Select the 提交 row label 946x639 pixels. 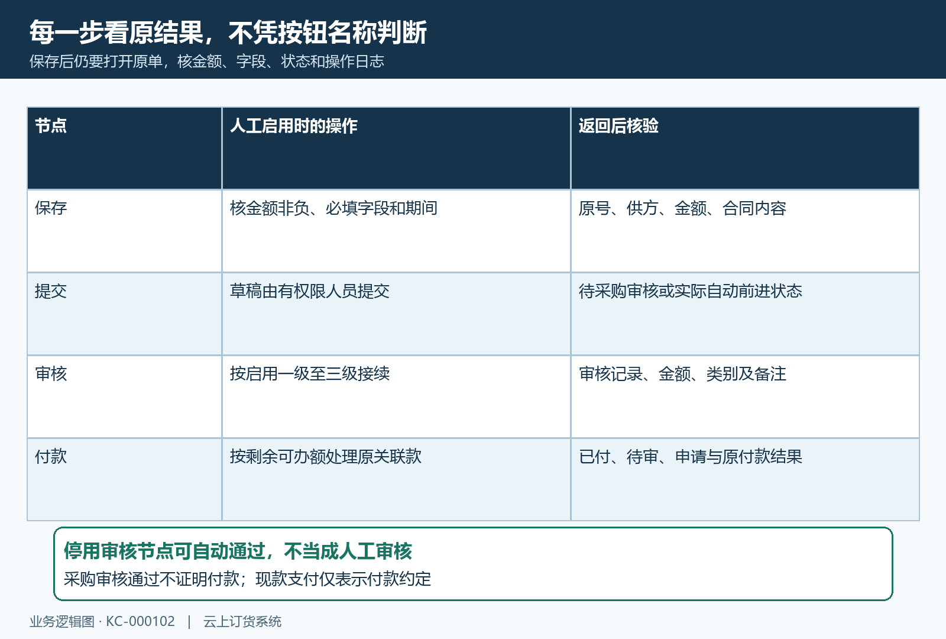click(51, 291)
